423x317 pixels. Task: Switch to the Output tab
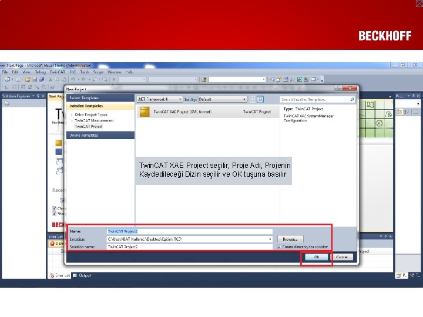point(82,275)
